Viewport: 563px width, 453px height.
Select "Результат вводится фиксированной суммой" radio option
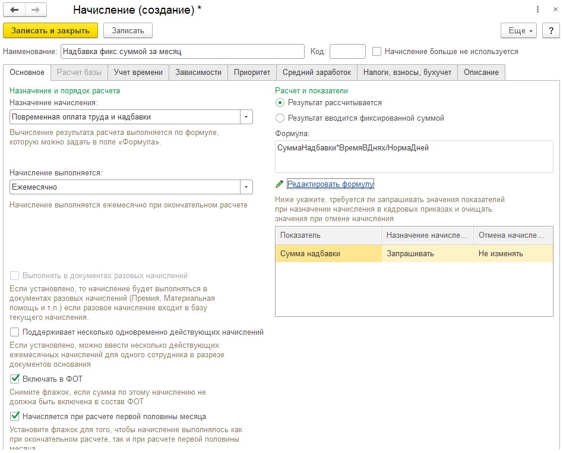(280, 118)
